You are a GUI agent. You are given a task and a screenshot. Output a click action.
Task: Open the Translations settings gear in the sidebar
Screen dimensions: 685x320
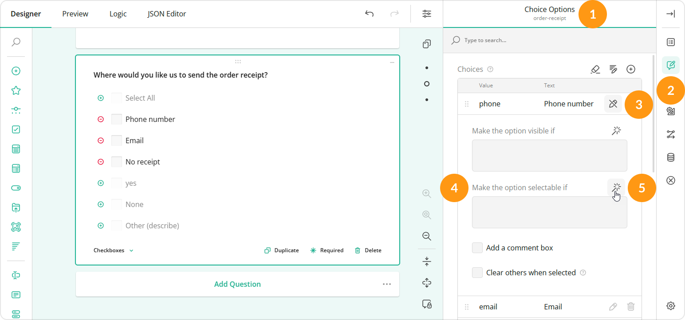[x=671, y=305]
